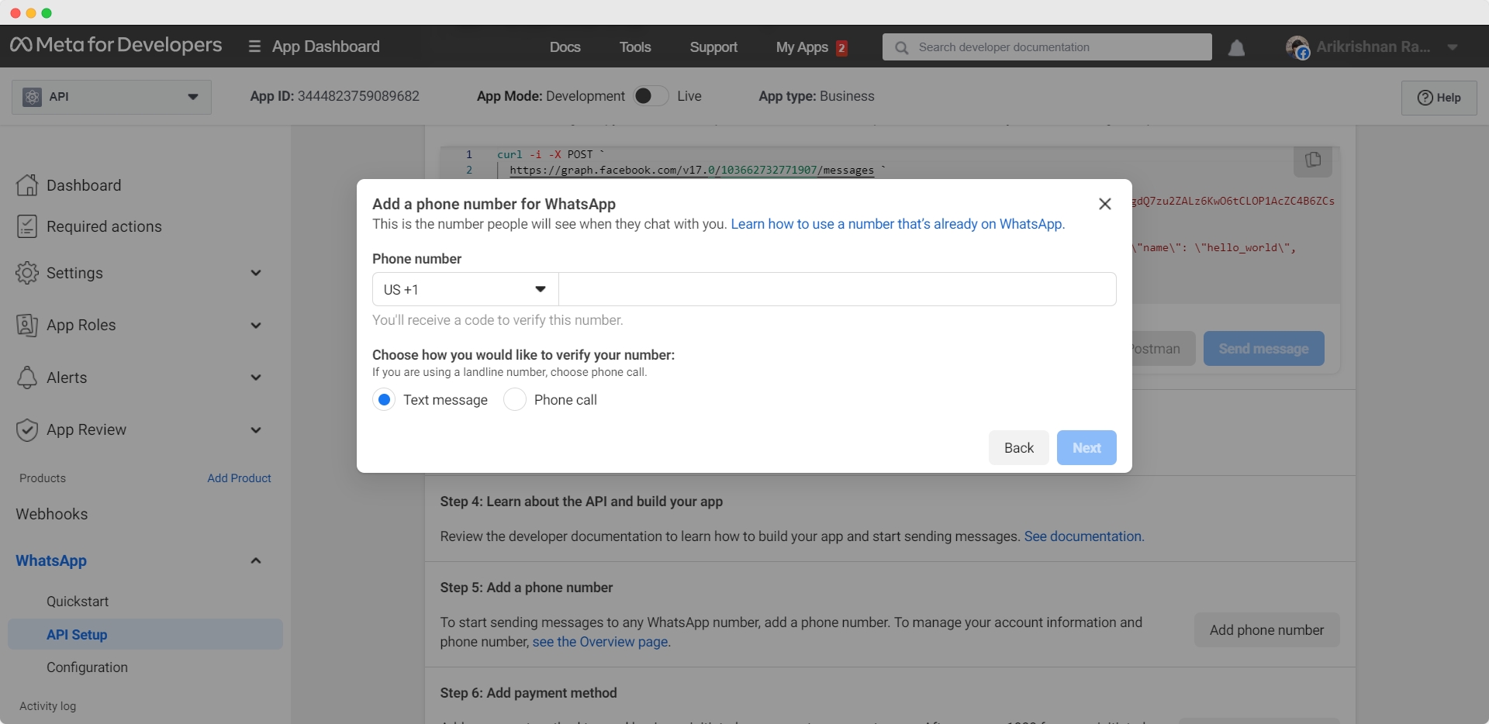Click the macOS green maximize button

[47, 13]
